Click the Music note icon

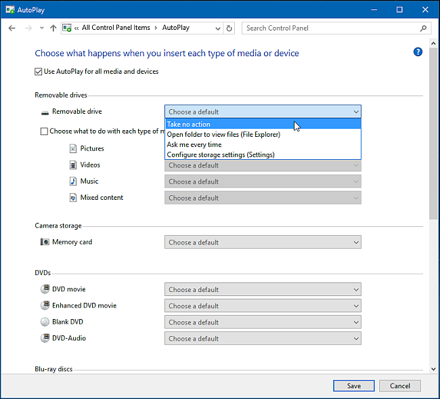coord(73,181)
